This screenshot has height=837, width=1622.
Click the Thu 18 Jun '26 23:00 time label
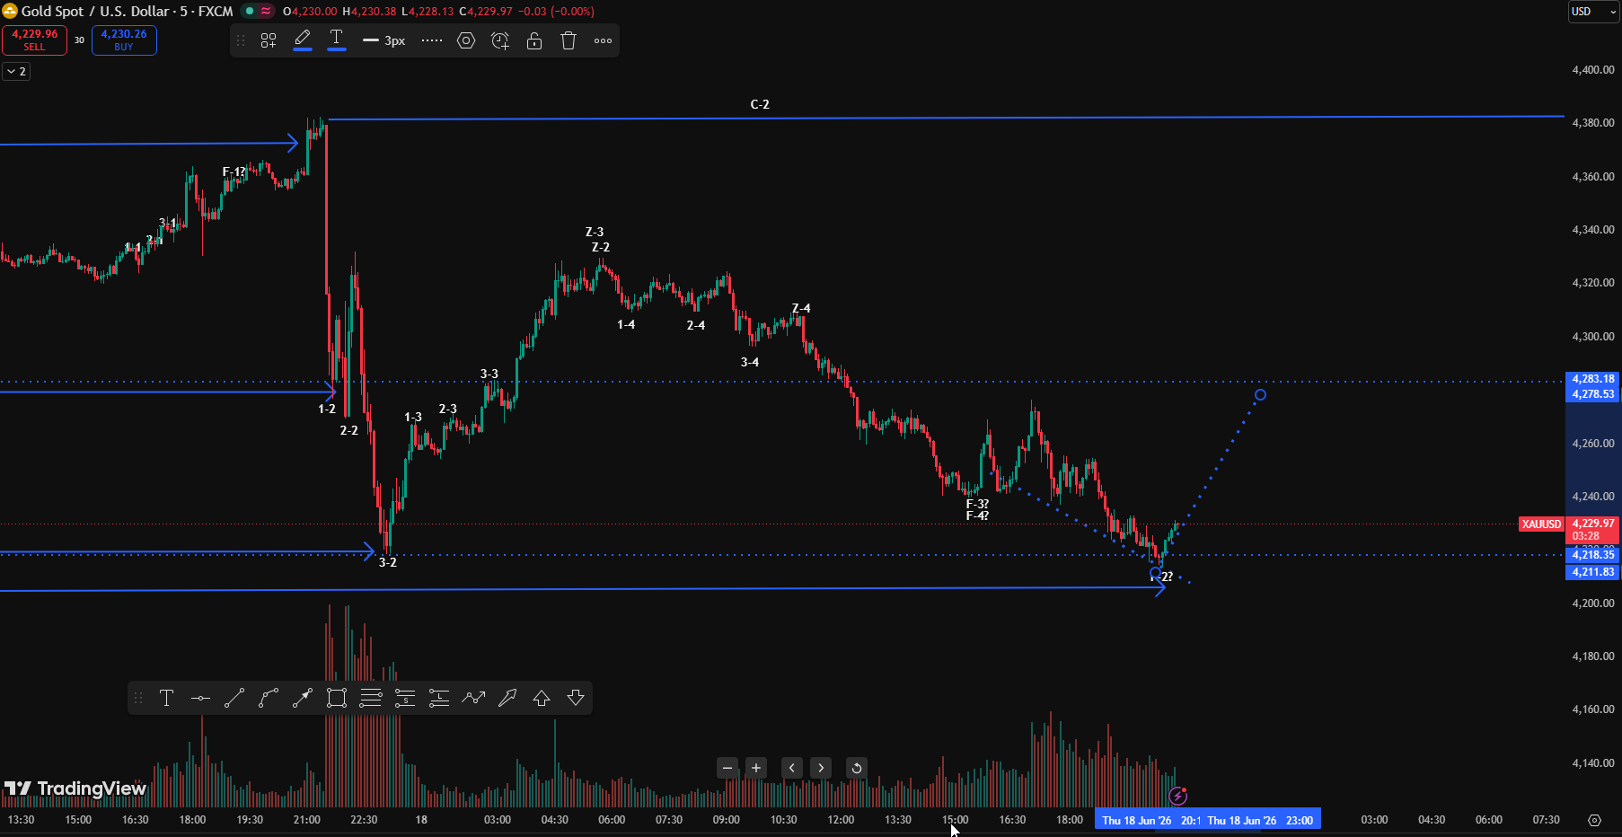(x=1259, y=820)
